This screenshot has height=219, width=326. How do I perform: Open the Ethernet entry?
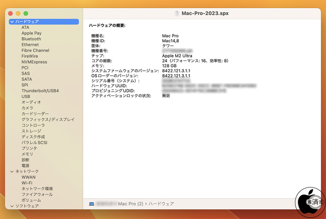point(30,45)
